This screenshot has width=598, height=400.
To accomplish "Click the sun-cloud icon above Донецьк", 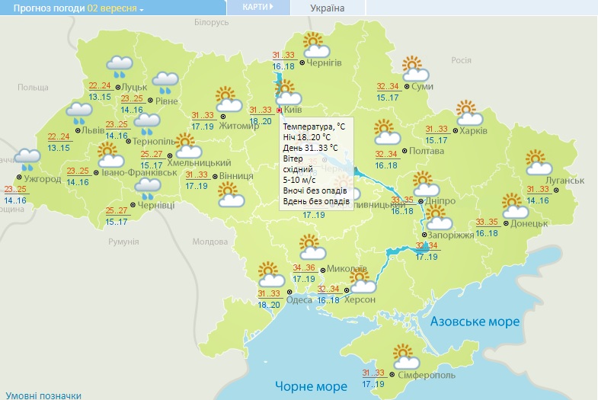I will (515, 206).
